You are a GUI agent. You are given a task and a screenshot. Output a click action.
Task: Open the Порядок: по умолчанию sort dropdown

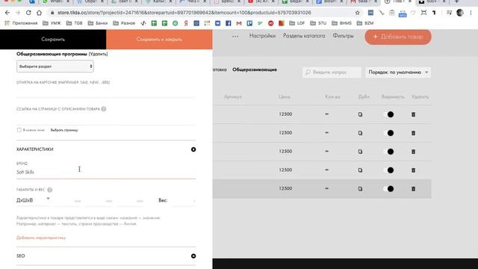coord(398,72)
